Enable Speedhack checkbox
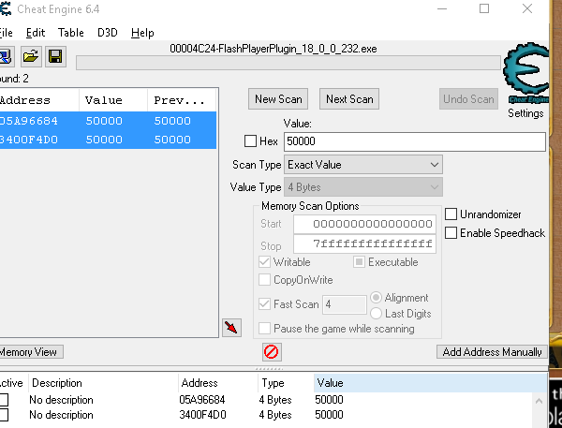Image resolution: width=562 pixels, height=428 pixels. (x=451, y=232)
